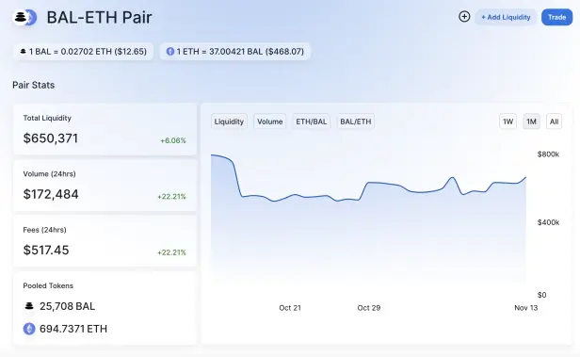The image size is (580, 357).
Task: Set chart timeframe to All
Action: pyautogui.click(x=554, y=122)
